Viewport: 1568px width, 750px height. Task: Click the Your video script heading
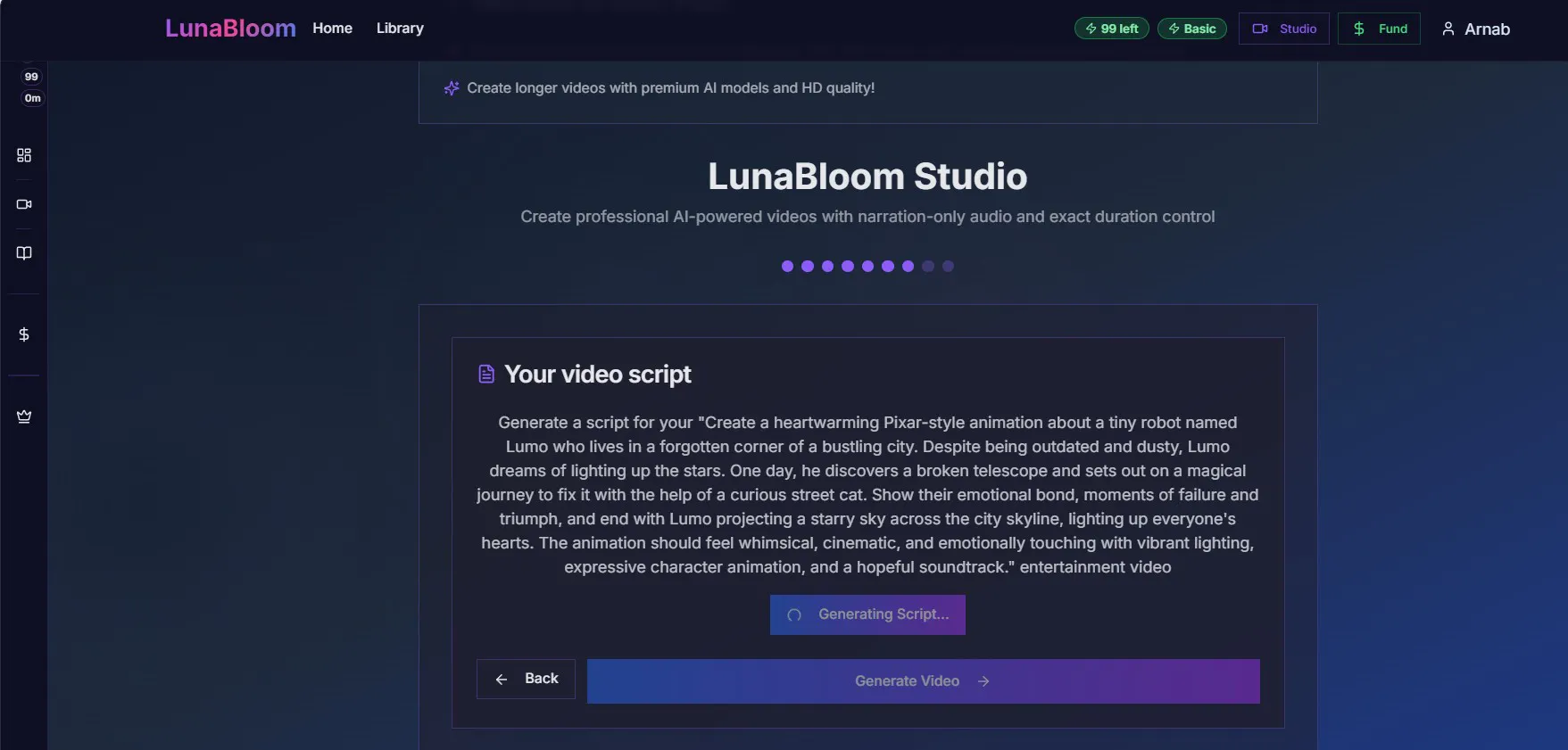point(598,375)
